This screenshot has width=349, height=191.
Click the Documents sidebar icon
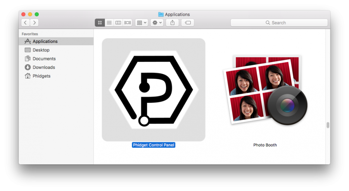pyautogui.click(x=28, y=58)
